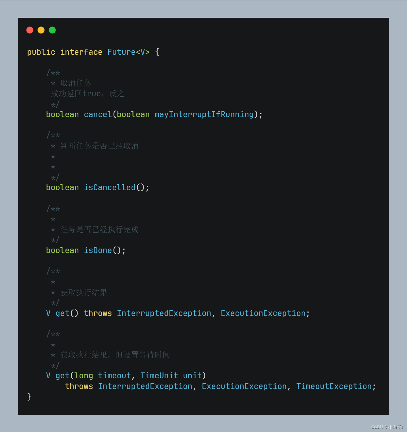Image resolution: width=407 pixels, height=432 pixels.
Task: Click the 'TimeUnit' parameter type
Action: point(159,376)
